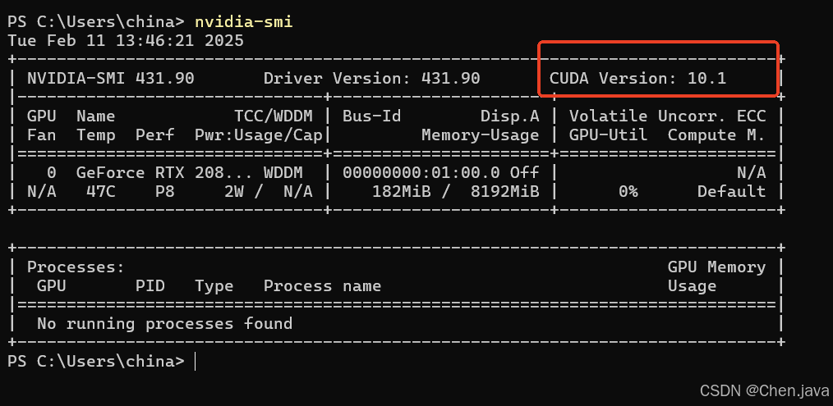Click the typed nvidia-smi command

[x=243, y=22]
